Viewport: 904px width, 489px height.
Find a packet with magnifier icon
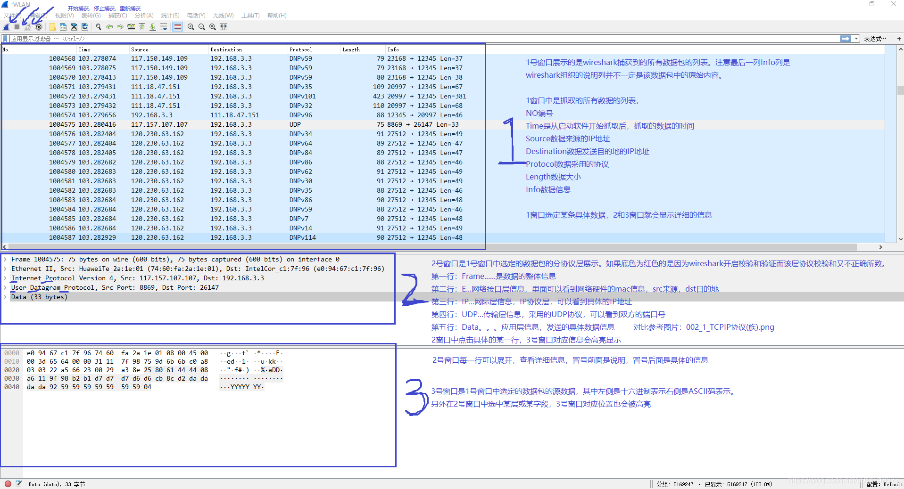coord(99,27)
